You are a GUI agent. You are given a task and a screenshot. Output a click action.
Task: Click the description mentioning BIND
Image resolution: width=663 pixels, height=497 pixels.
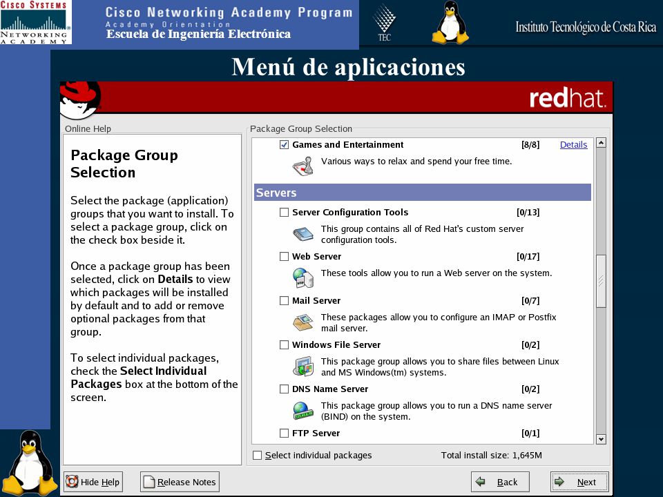pos(436,411)
